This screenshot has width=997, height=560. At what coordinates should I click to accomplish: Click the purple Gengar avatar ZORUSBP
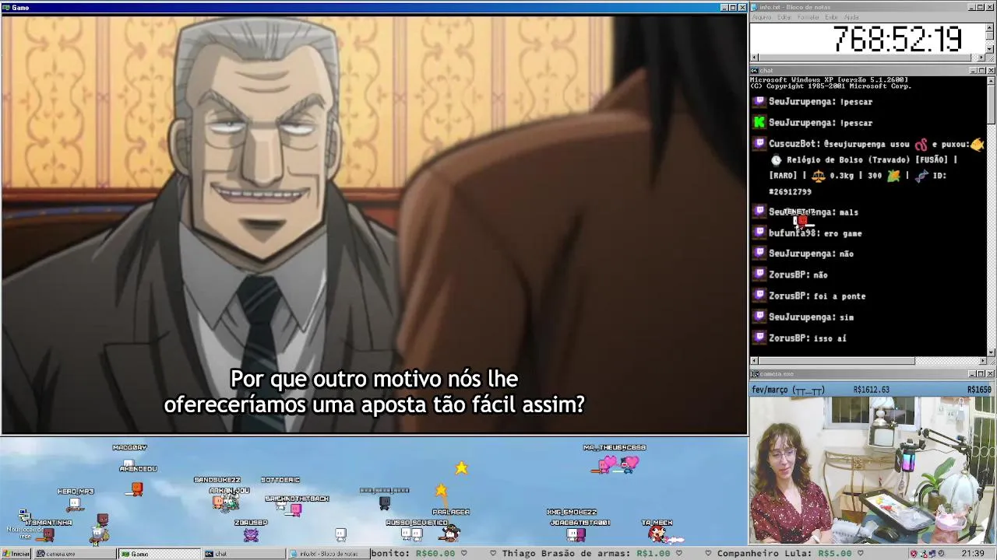[251, 534]
